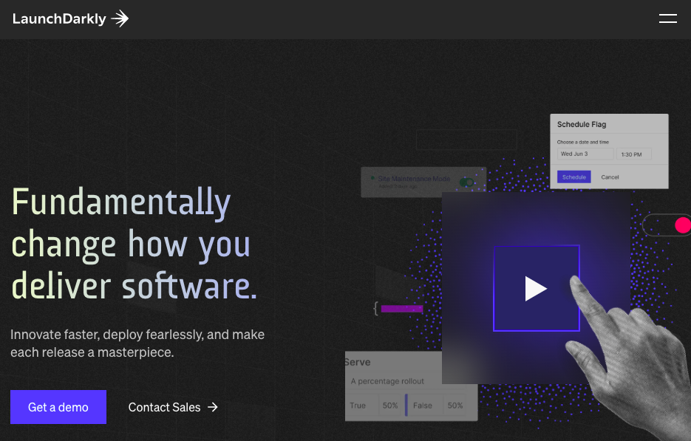
Task: Open the hamburger navigation menu
Action: tap(668, 18)
